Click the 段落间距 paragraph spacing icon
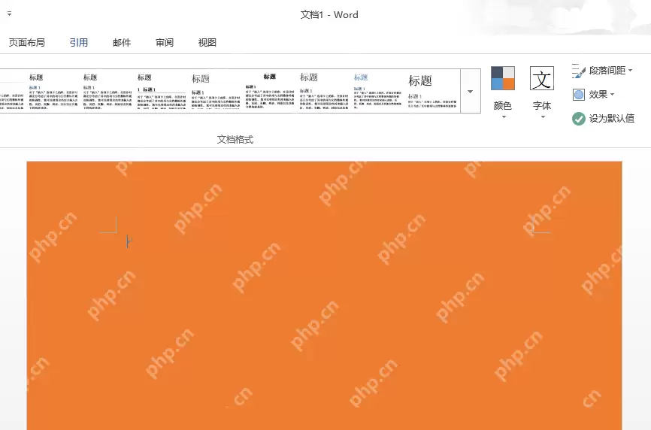Image resolution: width=651 pixels, height=430 pixels. click(578, 71)
